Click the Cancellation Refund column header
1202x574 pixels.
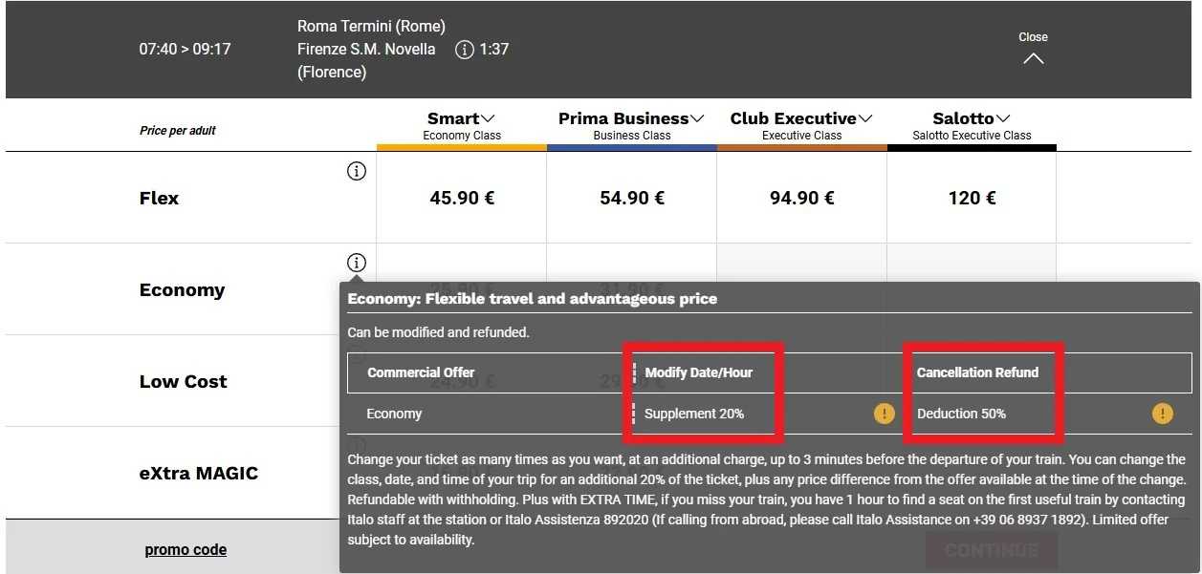click(x=977, y=372)
